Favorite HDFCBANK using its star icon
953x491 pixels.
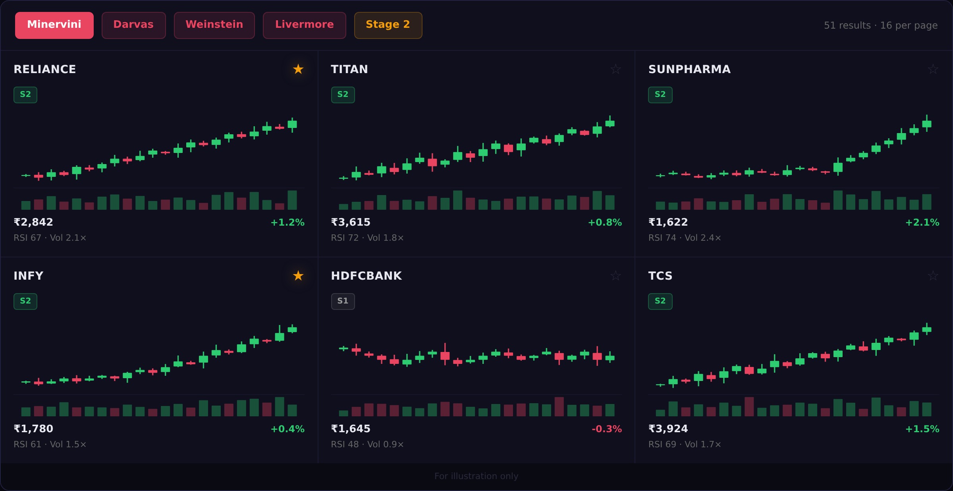tap(615, 276)
